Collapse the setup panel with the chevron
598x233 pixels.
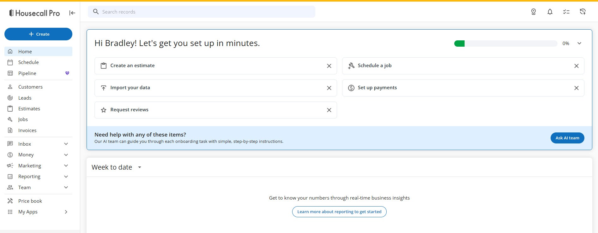pos(579,43)
